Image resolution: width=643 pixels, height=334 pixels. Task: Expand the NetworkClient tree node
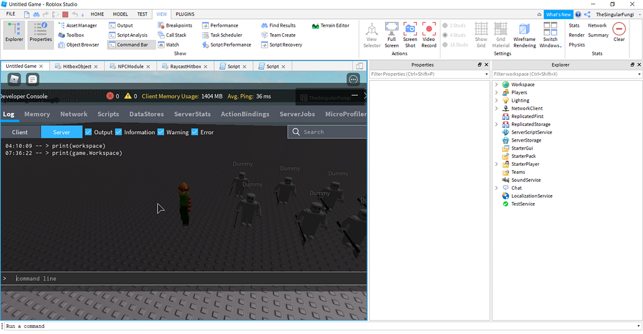pyautogui.click(x=496, y=108)
